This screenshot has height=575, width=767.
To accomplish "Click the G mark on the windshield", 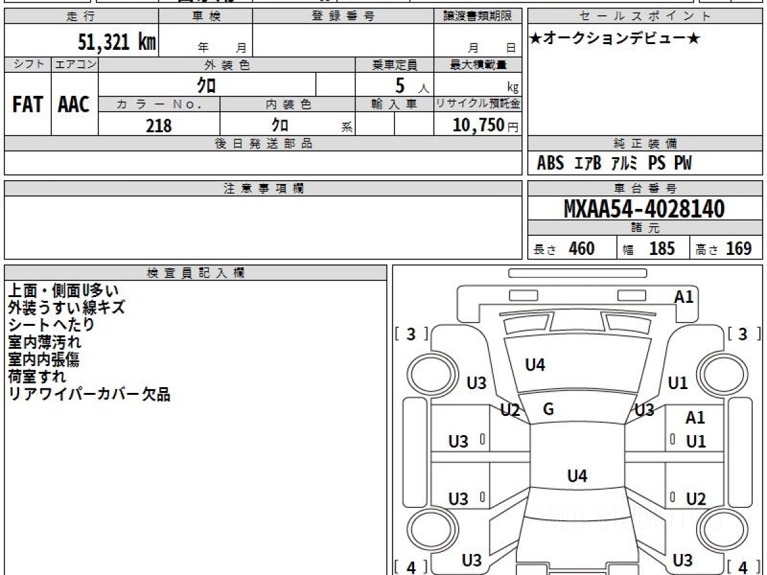I will (x=548, y=410).
